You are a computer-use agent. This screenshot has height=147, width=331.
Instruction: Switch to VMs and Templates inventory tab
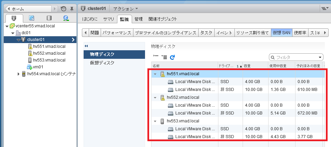click(x=31, y=18)
